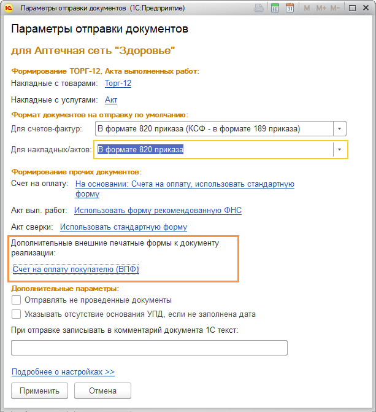Click the Накладные с услугами label

click(x=55, y=100)
